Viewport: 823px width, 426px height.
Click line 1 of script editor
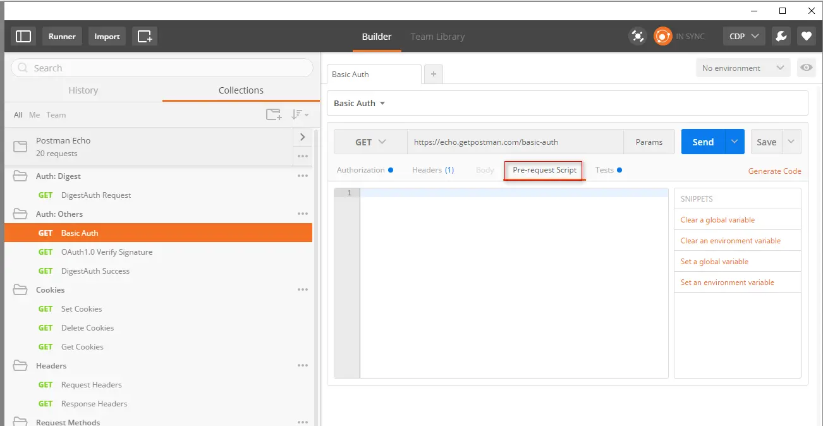pos(514,193)
